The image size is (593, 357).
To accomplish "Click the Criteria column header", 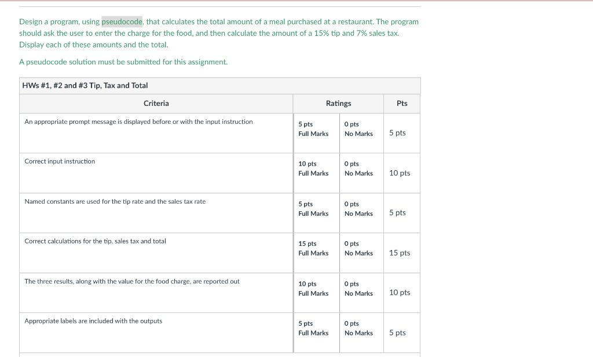I will tap(156, 104).
